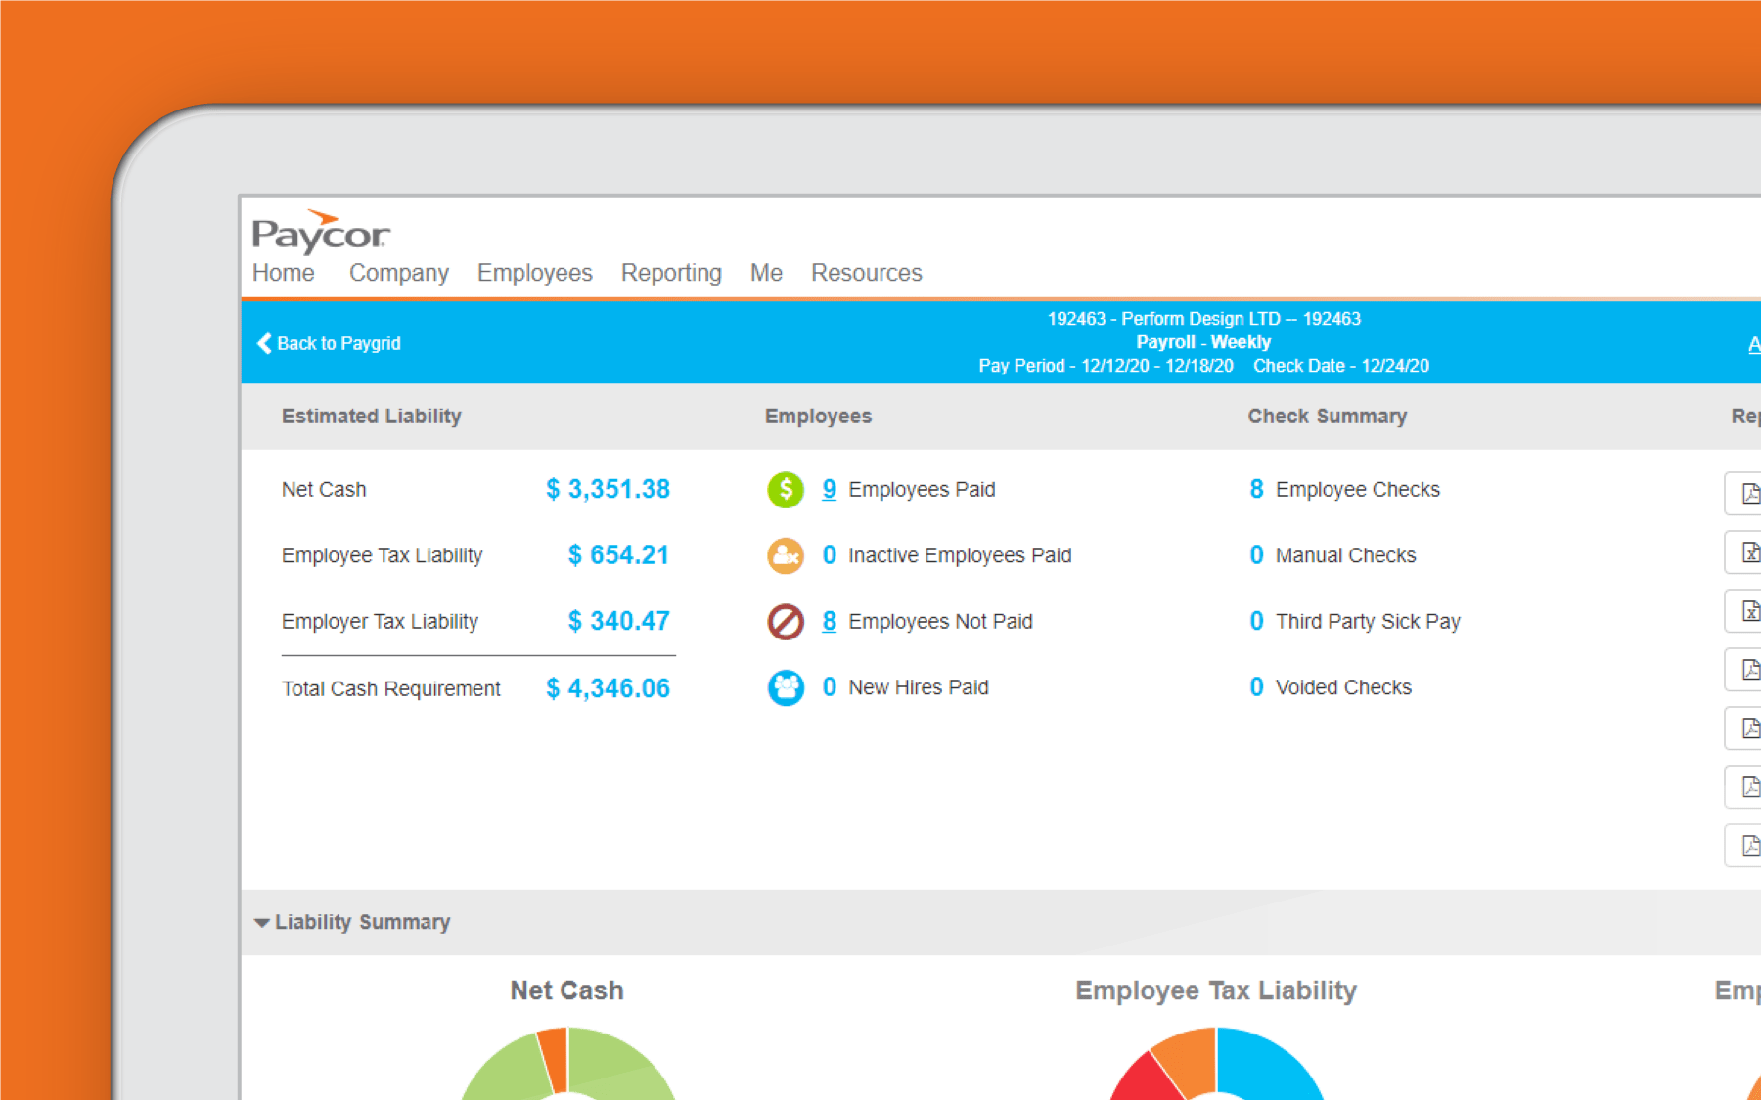Click the Voided Checks label
The height and width of the screenshot is (1100, 1761).
click(1343, 687)
